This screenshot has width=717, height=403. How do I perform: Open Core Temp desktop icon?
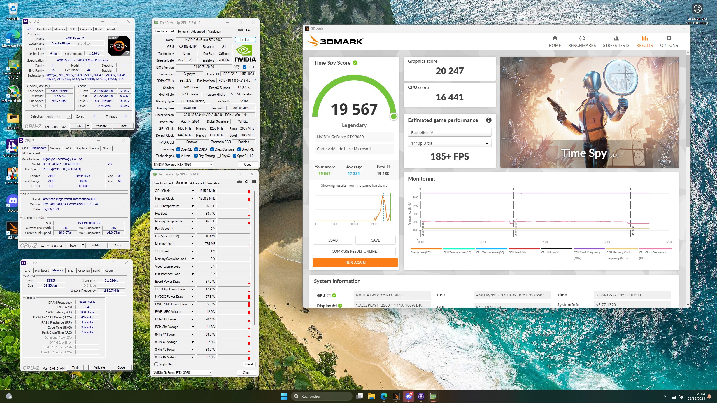coord(12,176)
